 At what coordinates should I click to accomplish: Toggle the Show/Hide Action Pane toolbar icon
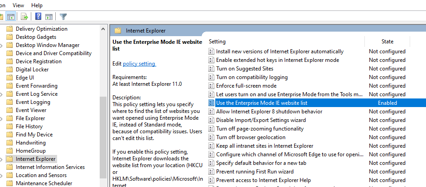[49, 17]
